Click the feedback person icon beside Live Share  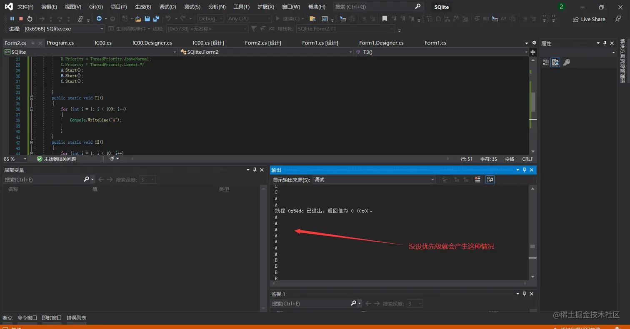617,19
